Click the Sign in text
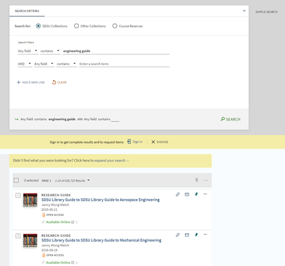The image size is (285, 266). [138, 142]
